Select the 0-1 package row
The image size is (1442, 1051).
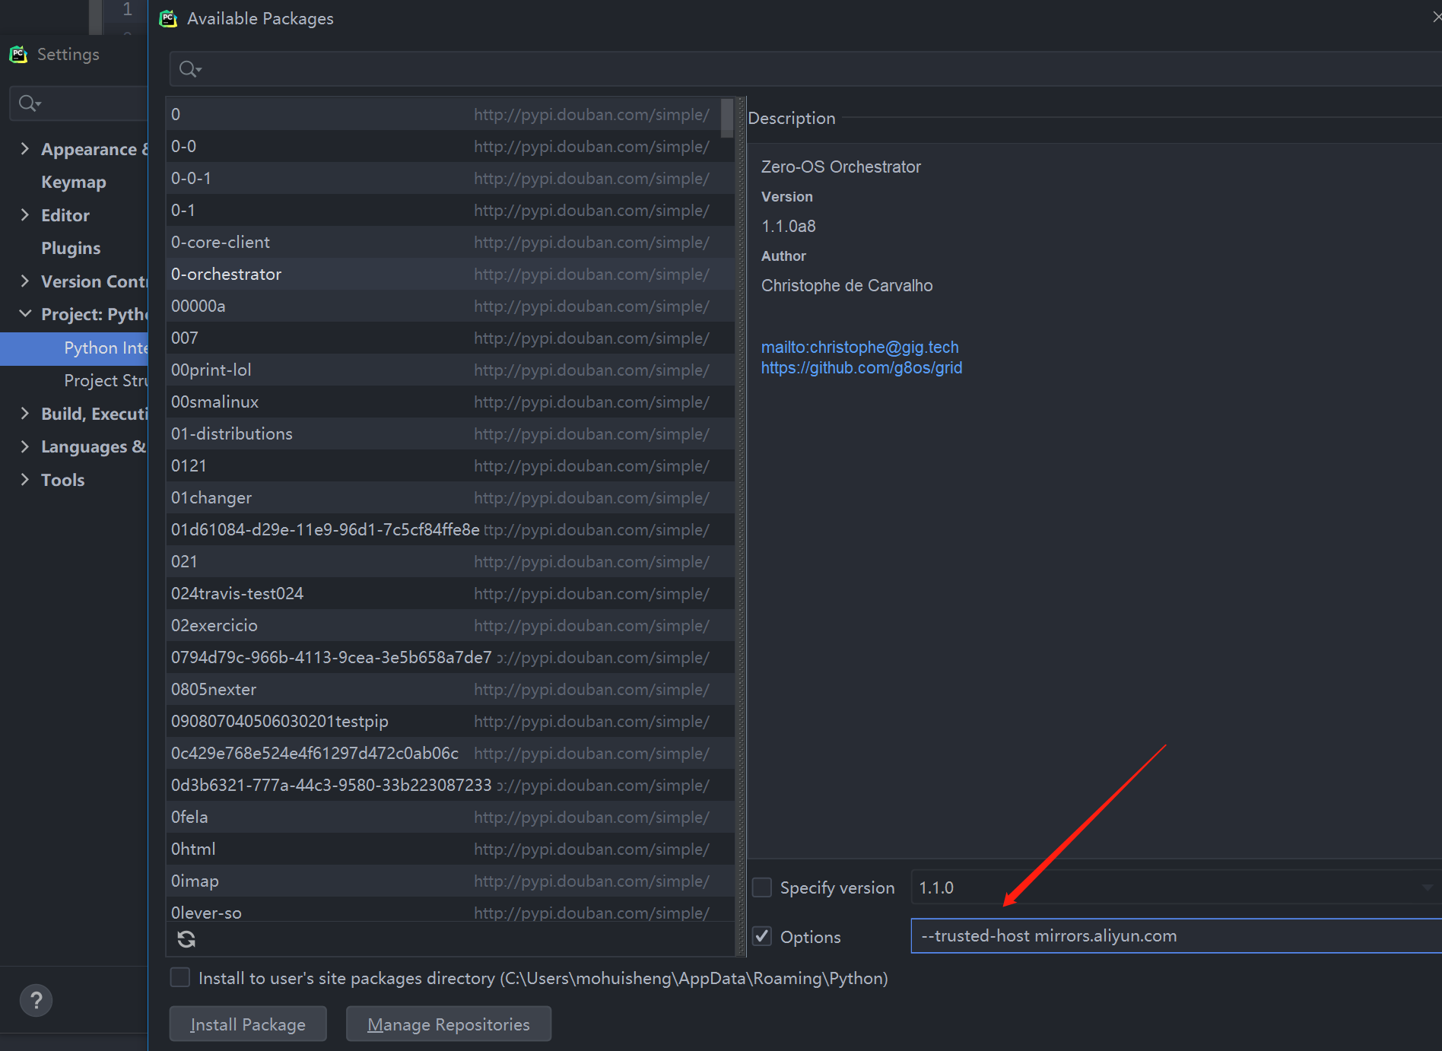450,210
